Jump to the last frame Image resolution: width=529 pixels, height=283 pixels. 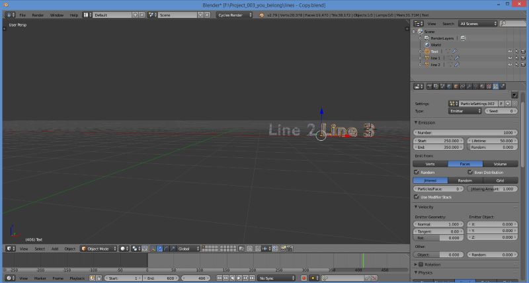pyautogui.click(x=252, y=278)
